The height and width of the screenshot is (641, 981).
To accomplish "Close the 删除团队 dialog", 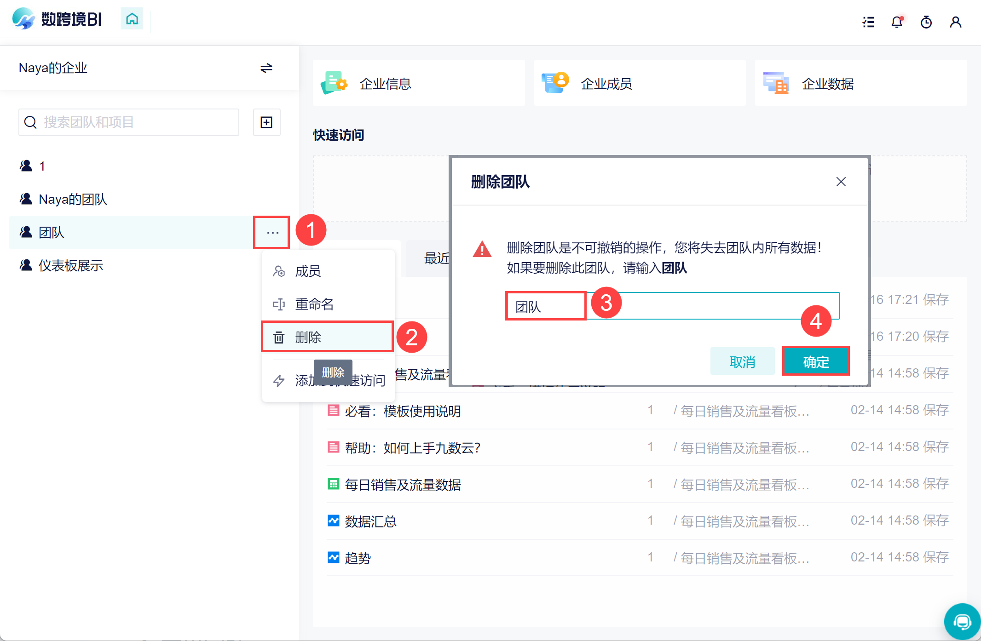I will tap(841, 182).
